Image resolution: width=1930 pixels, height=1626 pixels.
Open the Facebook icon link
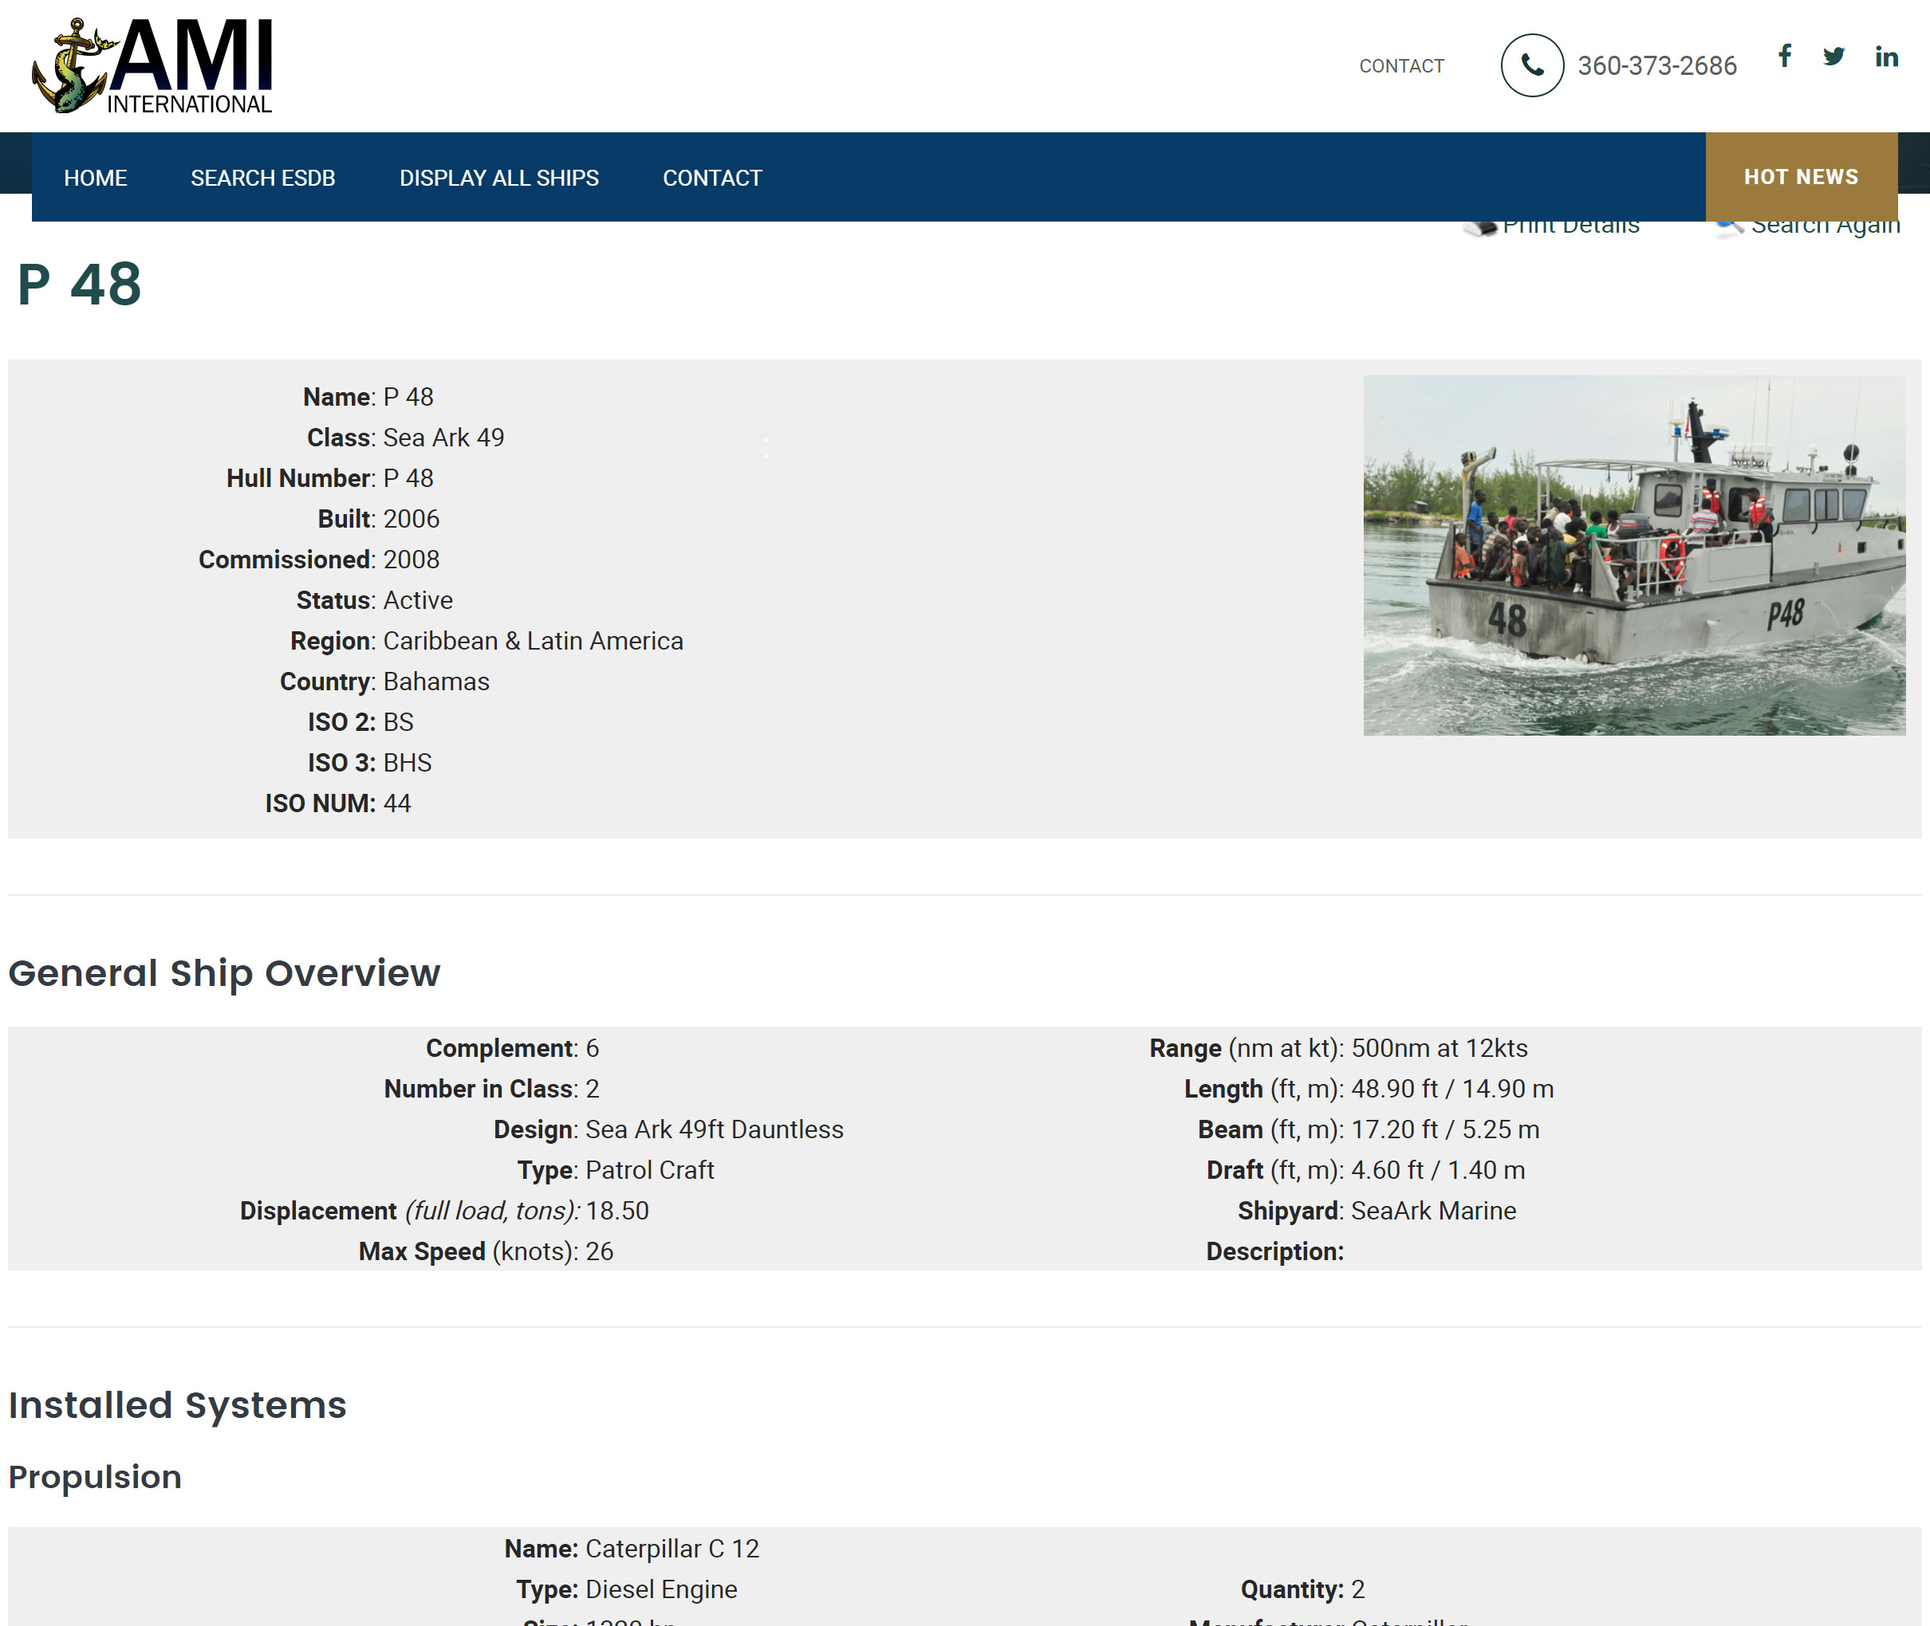1785,57
